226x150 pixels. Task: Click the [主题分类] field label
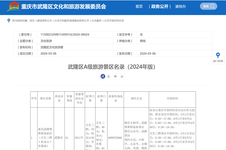click(x=25, y=41)
